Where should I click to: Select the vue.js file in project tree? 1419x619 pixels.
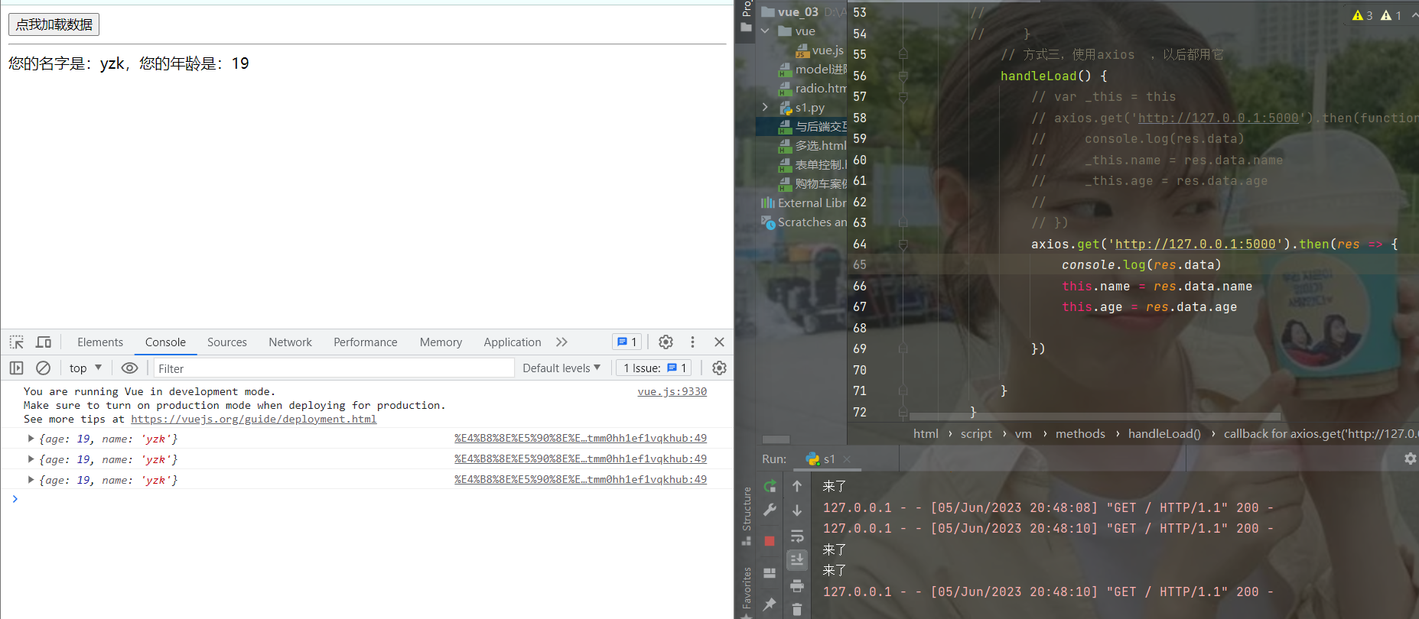click(x=819, y=50)
